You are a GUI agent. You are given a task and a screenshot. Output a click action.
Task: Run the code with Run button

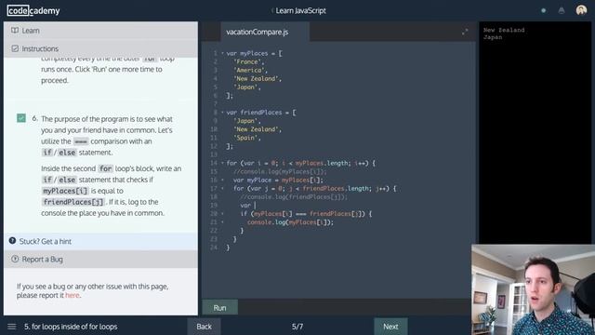click(220, 307)
